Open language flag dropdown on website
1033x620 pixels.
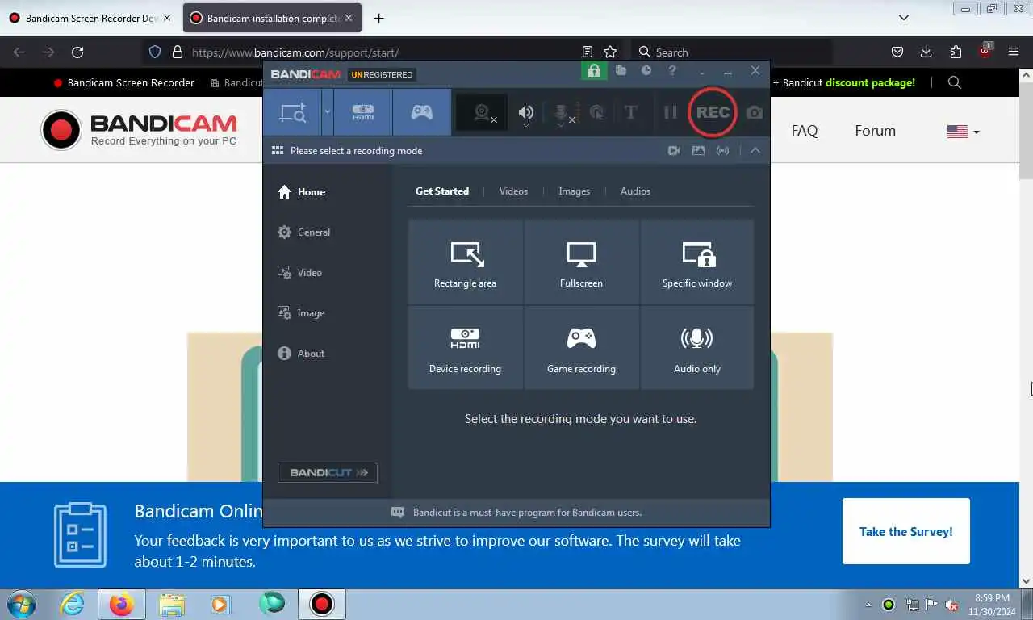(963, 132)
